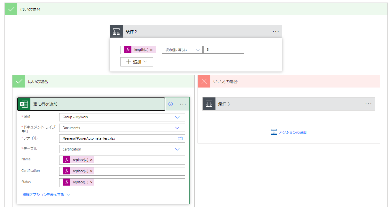Click the アクションの追加 icon
Screen dimensions: 390x207
(x=274, y=132)
